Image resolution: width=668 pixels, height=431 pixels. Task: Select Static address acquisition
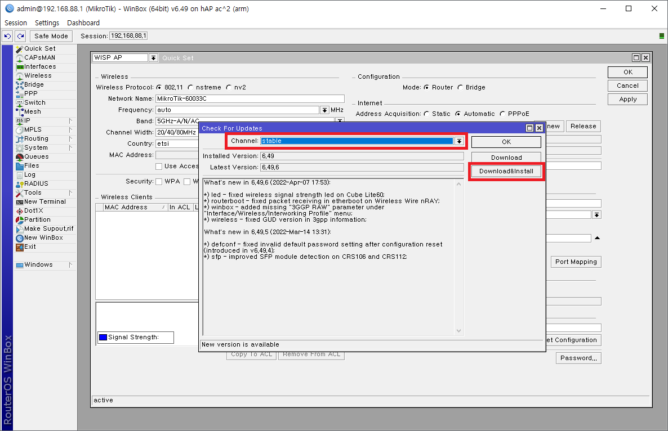[426, 114]
